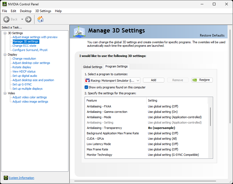
Task: Open 'Set up multiple displays'
Action: (x=27, y=89)
